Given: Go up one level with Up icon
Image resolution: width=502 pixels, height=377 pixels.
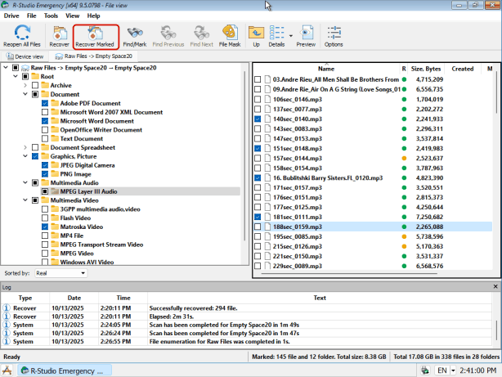Looking at the screenshot, I should tap(256, 35).
